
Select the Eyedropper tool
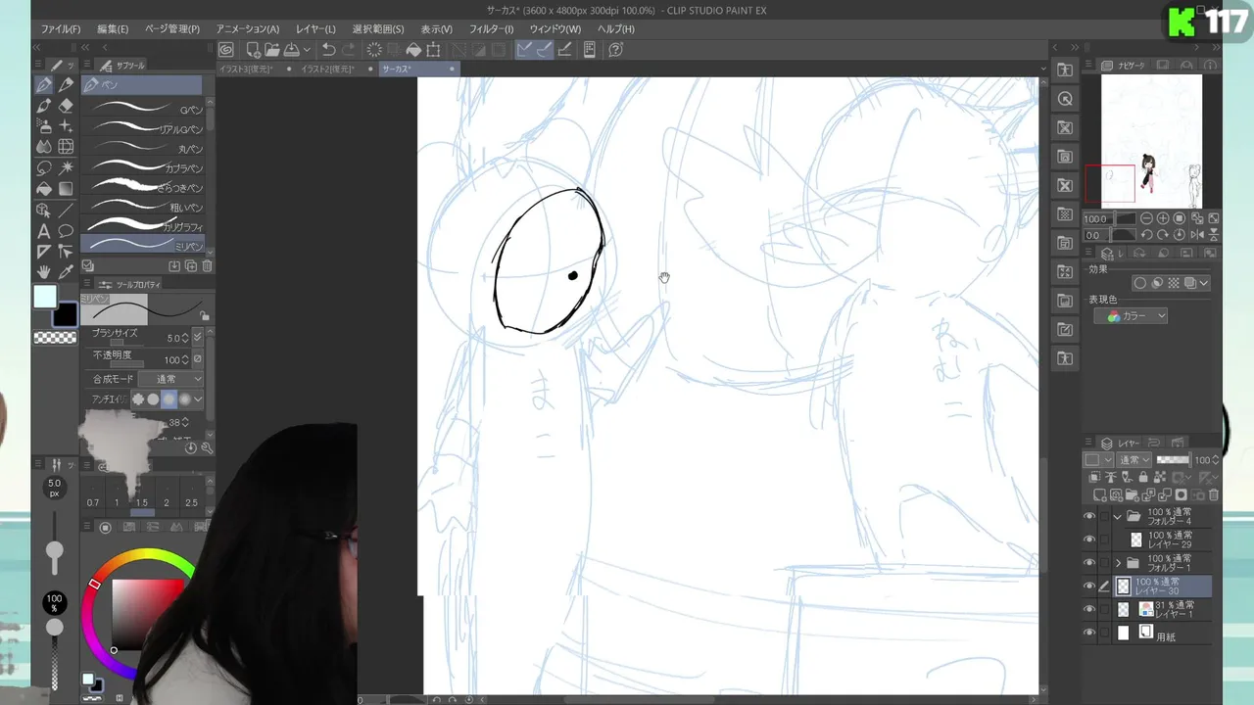point(66,272)
